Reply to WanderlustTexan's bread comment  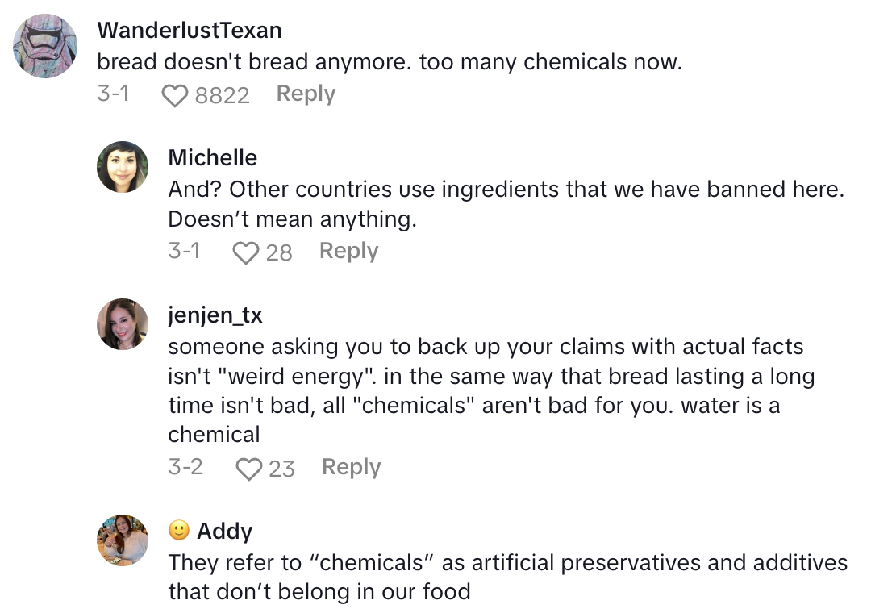point(306,94)
